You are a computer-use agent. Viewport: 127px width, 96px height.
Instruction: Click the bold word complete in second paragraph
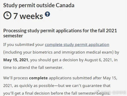(x=38, y=78)
